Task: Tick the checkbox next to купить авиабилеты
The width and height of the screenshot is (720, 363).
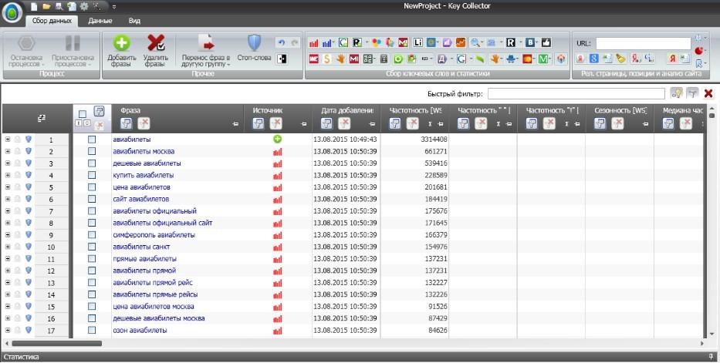Action: pyautogui.click(x=92, y=176)
